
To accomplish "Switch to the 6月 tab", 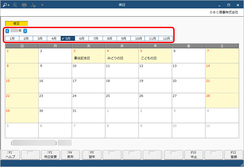I will (x=82, y=39).
